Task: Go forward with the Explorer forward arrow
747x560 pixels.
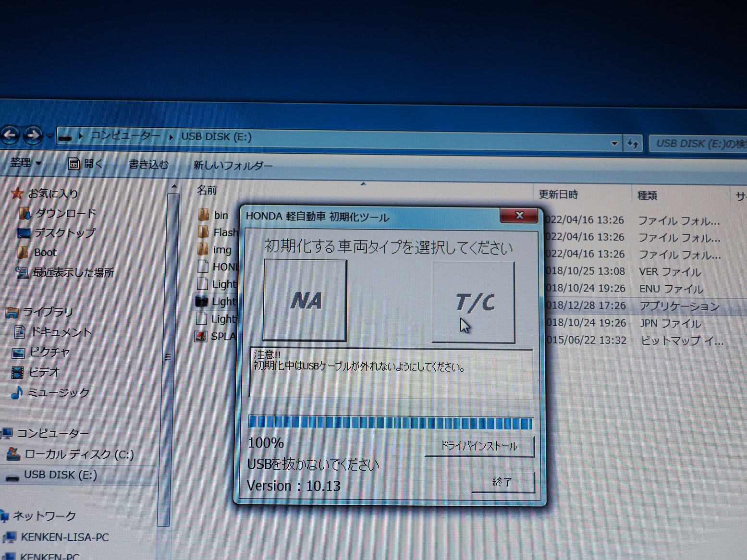Action: click(x=33, y=135)
